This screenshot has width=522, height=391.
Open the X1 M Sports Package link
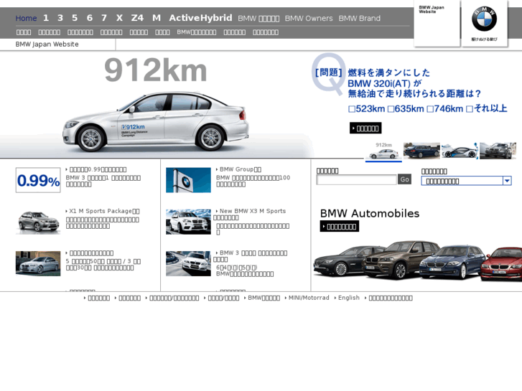click(103, 211)
